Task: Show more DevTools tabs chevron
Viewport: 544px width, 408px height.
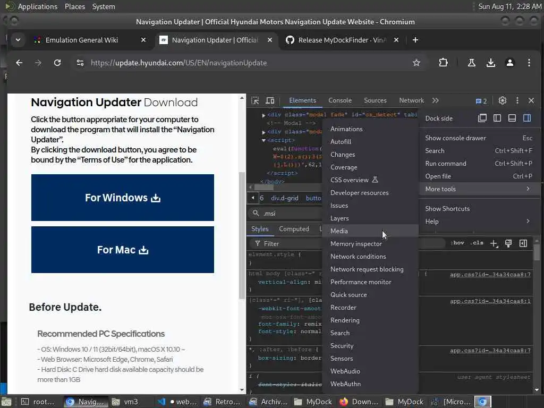Action: coord(436,100)
